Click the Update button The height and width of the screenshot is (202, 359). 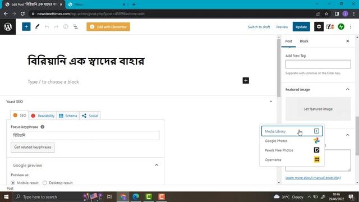click(x=301, y=27)
